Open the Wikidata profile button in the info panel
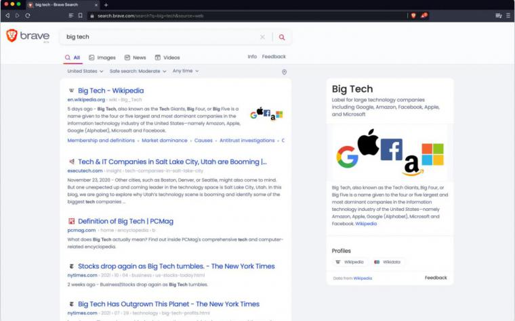Viewport: 515px width, 321px height. 387,262
